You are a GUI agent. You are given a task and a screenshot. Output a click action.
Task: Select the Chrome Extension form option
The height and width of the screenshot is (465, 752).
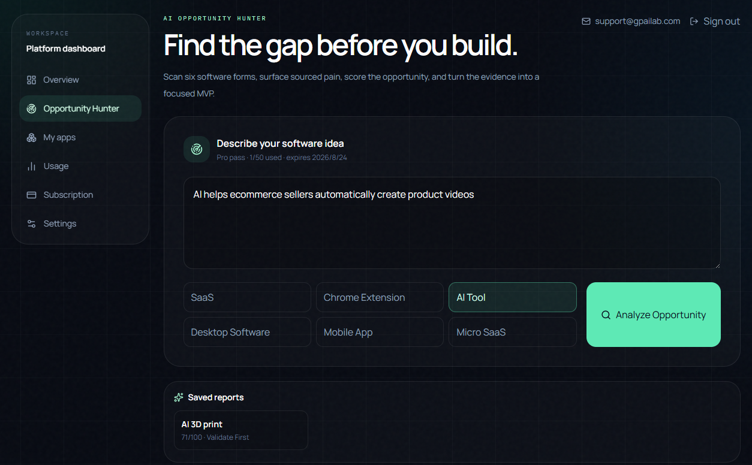(x=380, y=297)
